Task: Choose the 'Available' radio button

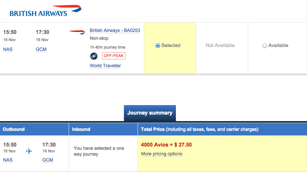Action: 265,46
